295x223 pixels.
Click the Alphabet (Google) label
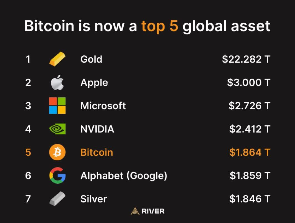pos(124,176)
